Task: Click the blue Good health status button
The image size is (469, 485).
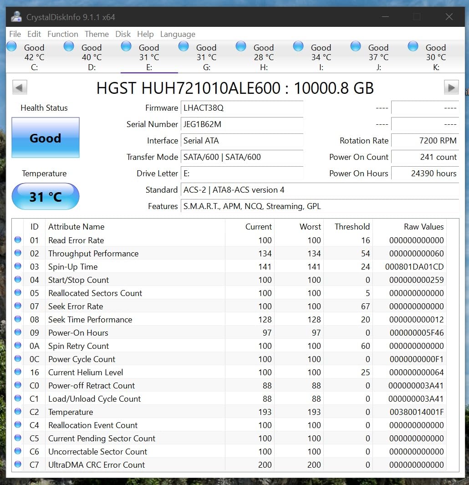Action: (x=46, y=138)
